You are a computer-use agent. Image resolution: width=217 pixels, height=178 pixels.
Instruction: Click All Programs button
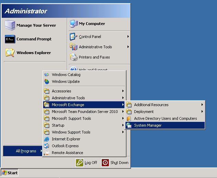coord(23,151)
